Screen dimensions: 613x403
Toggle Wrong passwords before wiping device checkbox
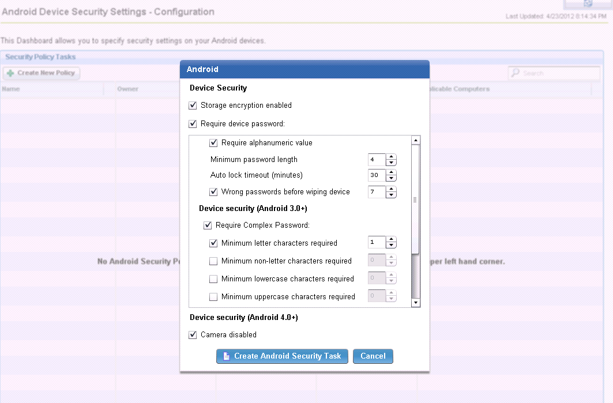click(213, 192)
